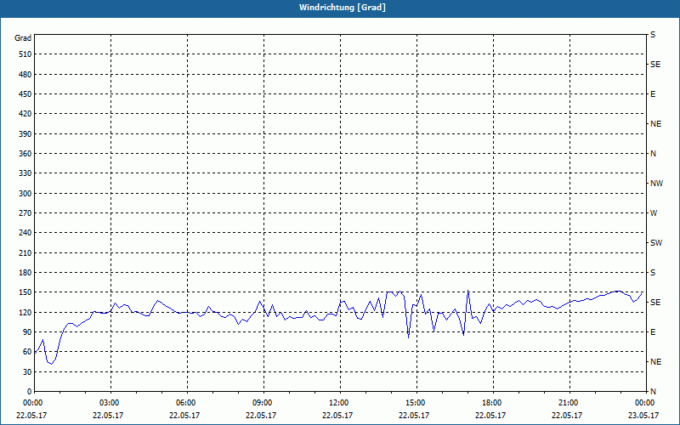Click the time label "12:00"
680x425 pixels.
click(x=340, y=403)
